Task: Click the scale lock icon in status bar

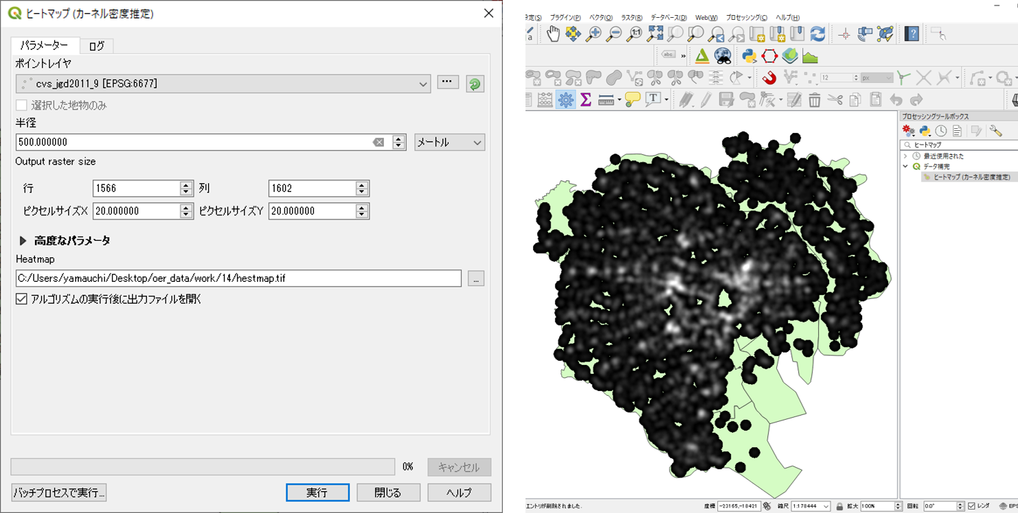Action: click(x=839, y=506)
